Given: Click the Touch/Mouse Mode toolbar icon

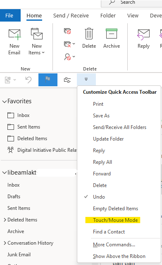Looking at the screenshot, I should 67,80.
